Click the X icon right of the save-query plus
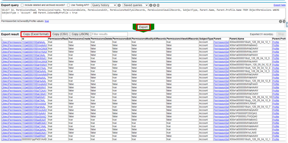The height and width of the screenshot is (143, 288). pyautogui.click(x=154, y=5)
